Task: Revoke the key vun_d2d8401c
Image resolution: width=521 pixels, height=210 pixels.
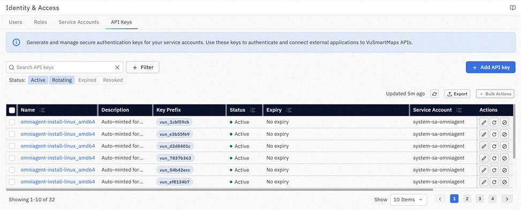Action: coord(504,146)
